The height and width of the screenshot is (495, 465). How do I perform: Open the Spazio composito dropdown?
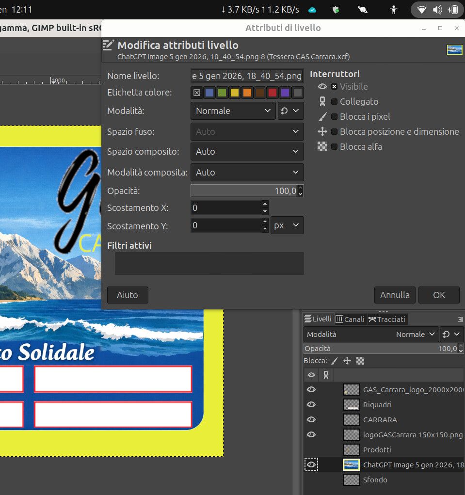click(247, 152)
